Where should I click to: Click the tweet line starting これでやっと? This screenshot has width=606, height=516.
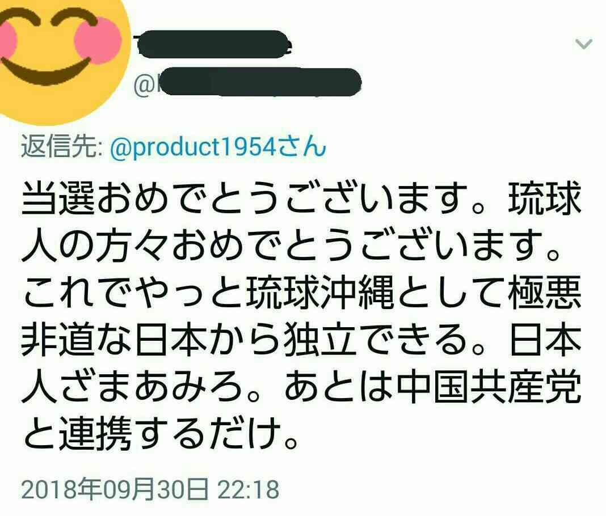click(x=301, y=294)
